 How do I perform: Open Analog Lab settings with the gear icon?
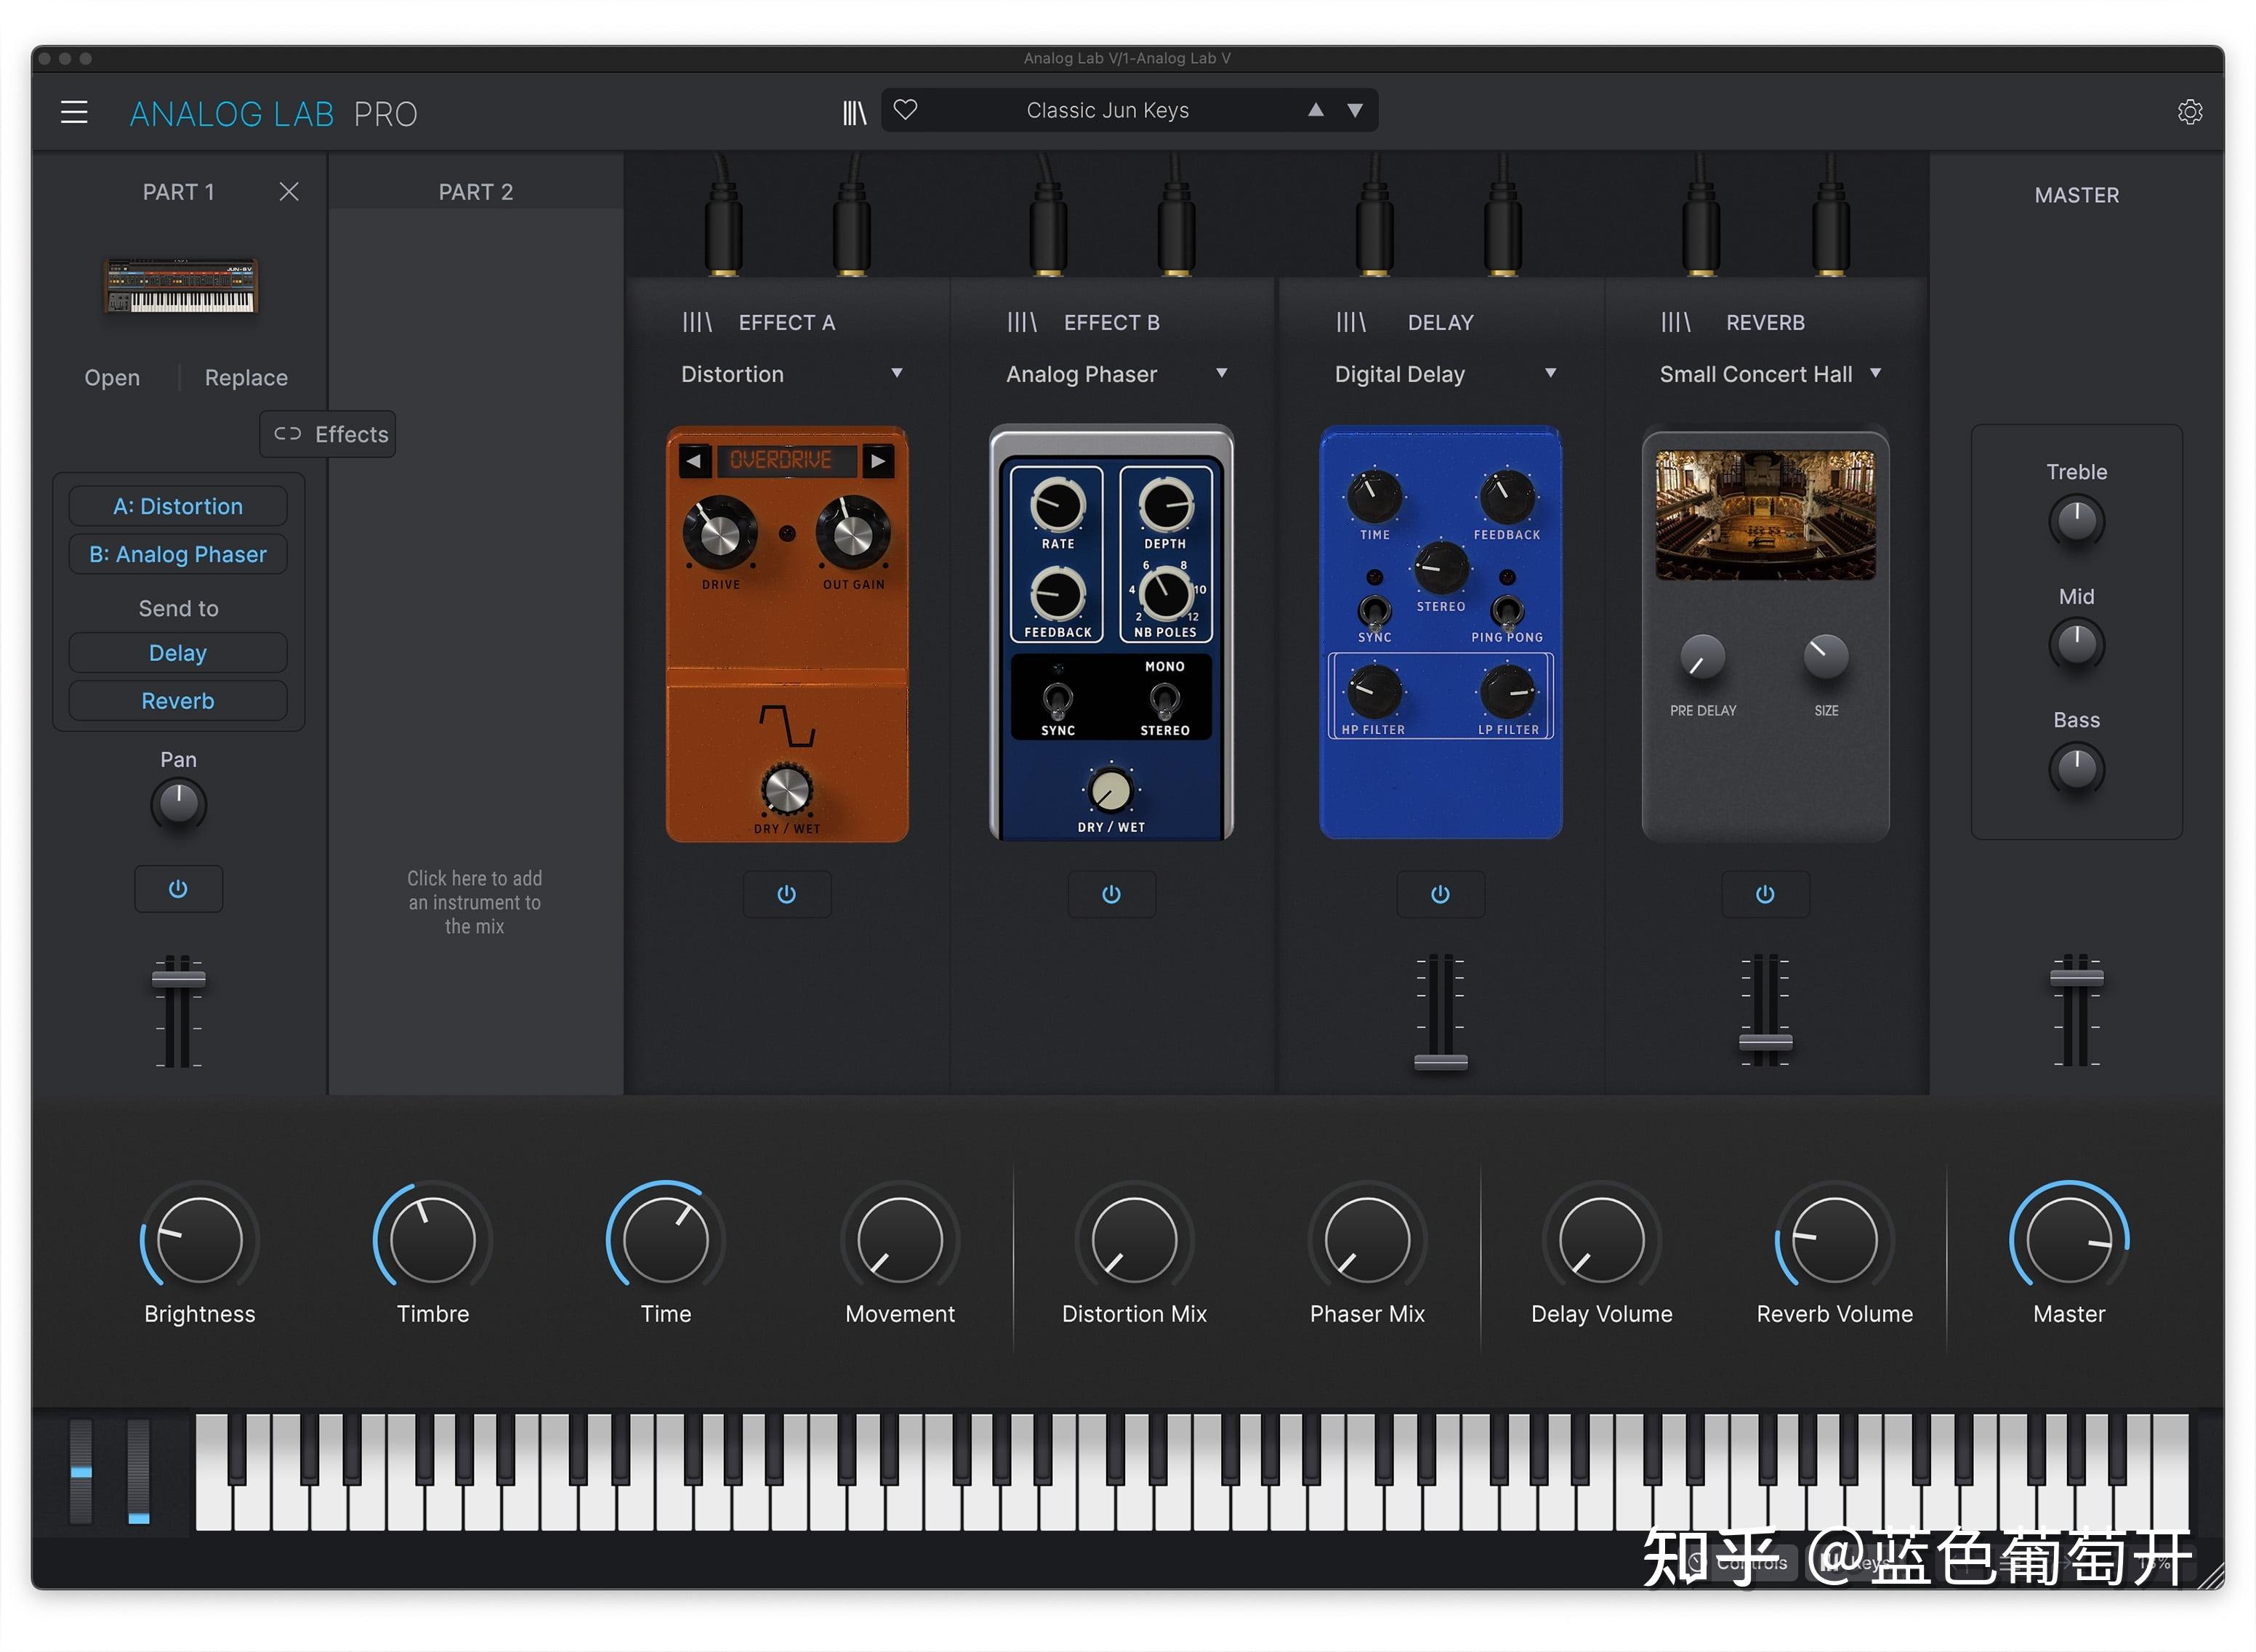pyautogui.click(x=2191, y=111)
